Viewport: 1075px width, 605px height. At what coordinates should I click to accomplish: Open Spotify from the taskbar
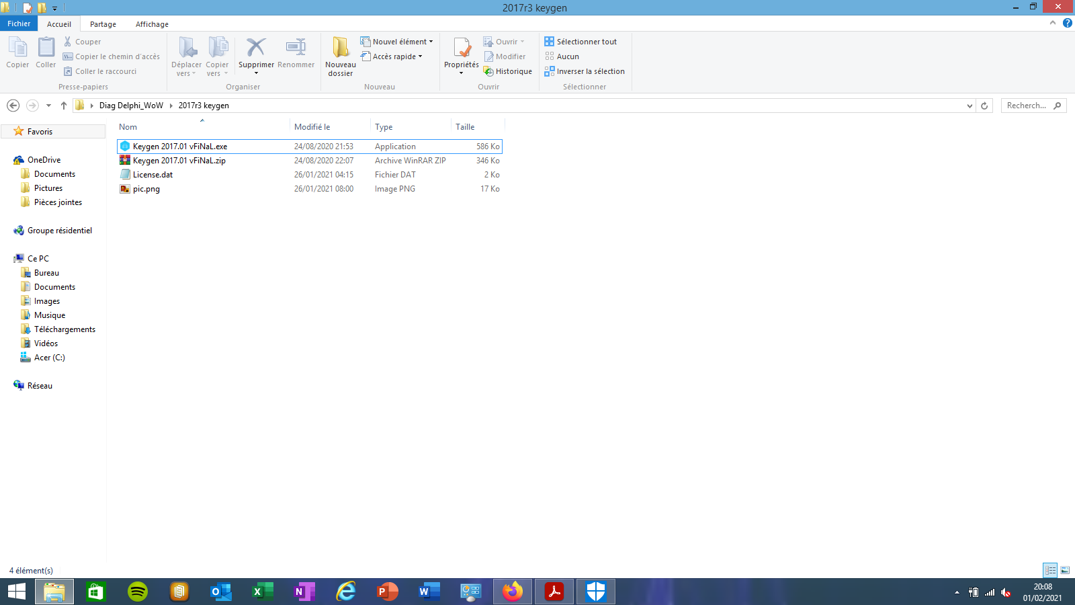click(x=138, y=592)
